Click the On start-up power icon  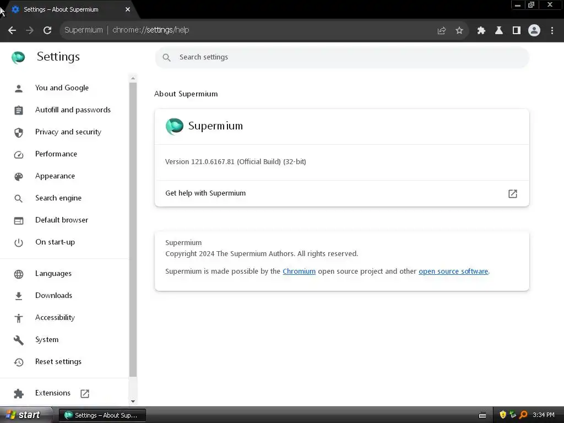pyautogui.click(x=19, y=242)
